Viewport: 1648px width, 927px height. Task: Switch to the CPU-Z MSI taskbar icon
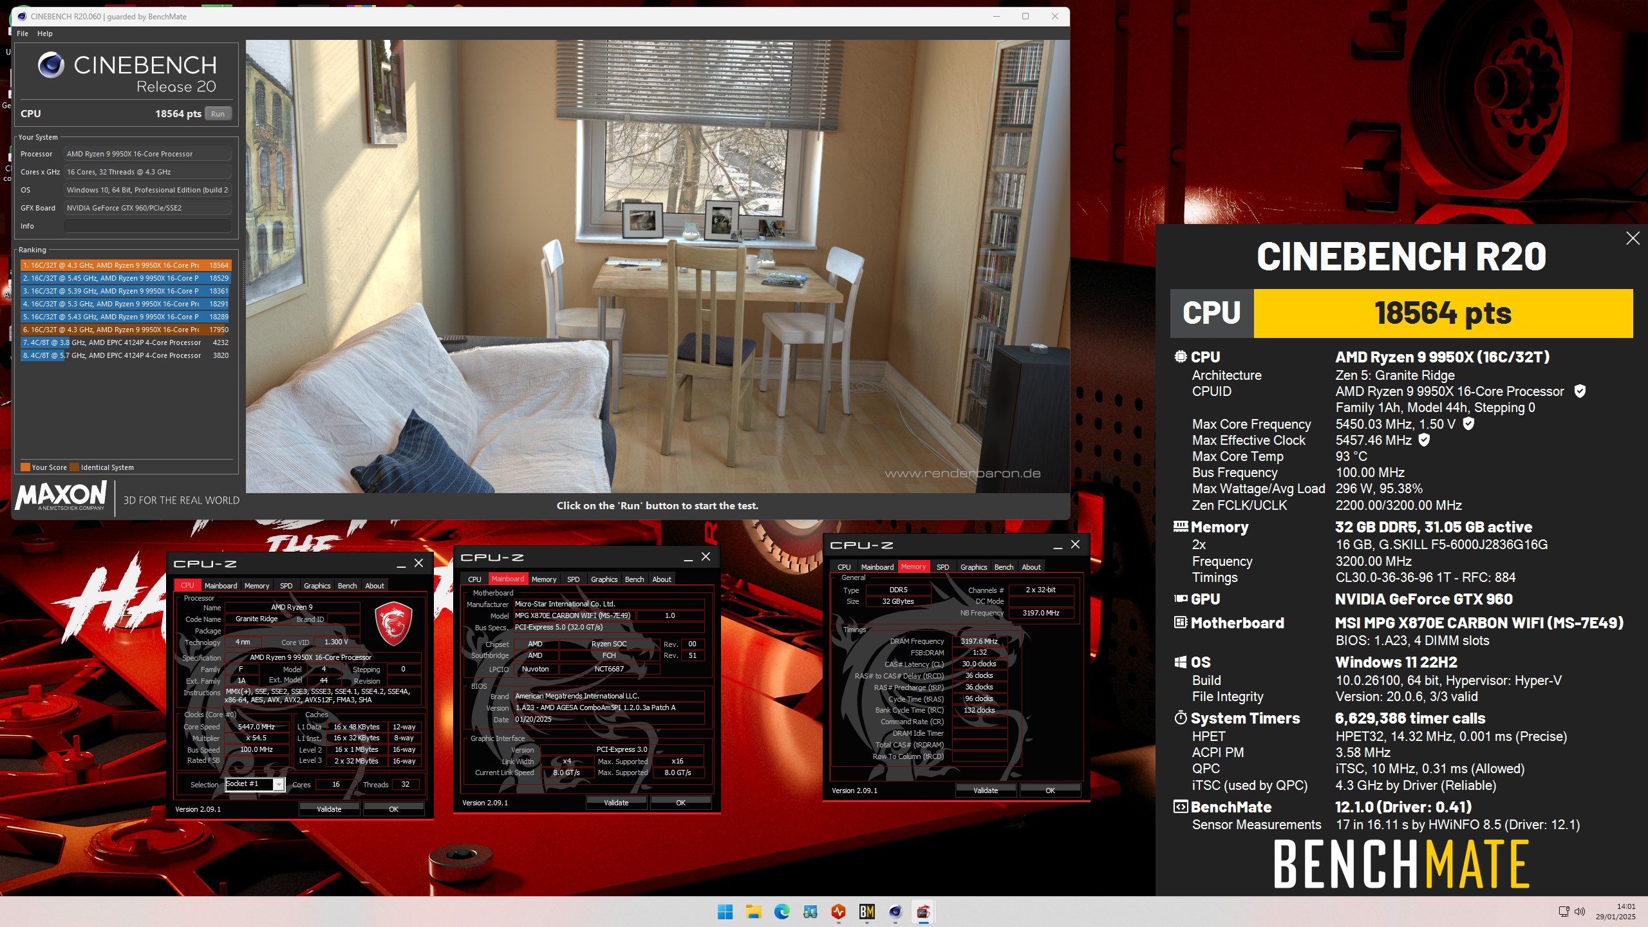pyautogui.click(x=923, y=912)
